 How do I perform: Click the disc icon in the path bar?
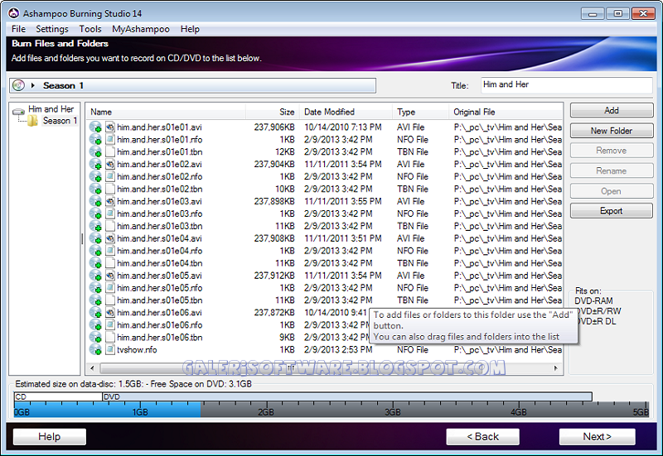tap(18, 85)
